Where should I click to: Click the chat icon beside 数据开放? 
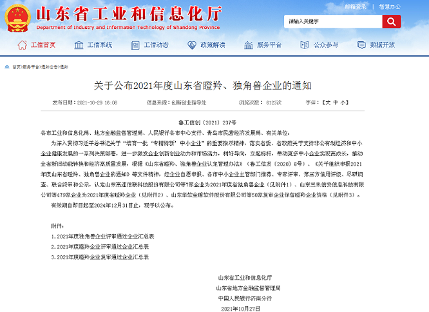[361, 45]
